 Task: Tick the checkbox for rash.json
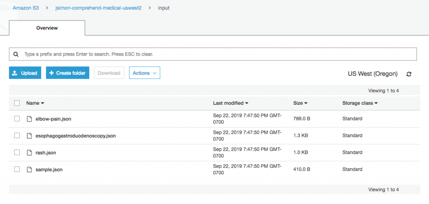[x=17, y=152]
